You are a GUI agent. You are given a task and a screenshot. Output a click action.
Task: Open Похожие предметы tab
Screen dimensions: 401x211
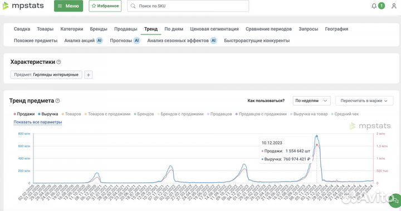(36, 41)
